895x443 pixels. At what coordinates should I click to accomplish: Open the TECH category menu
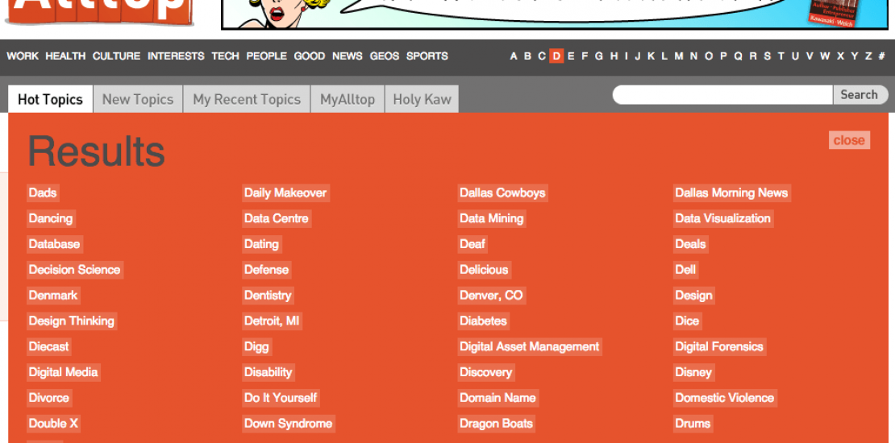(225, 56)
